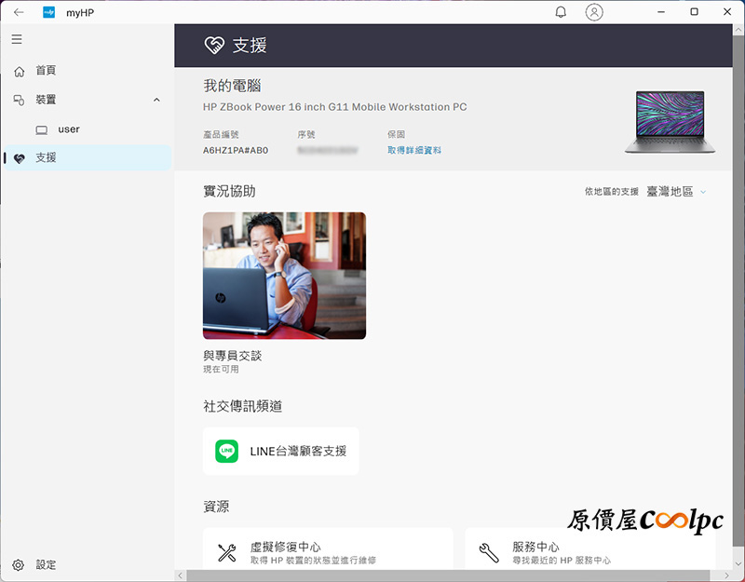Click the vertical scrollbar up arrow

coord(738,30)
